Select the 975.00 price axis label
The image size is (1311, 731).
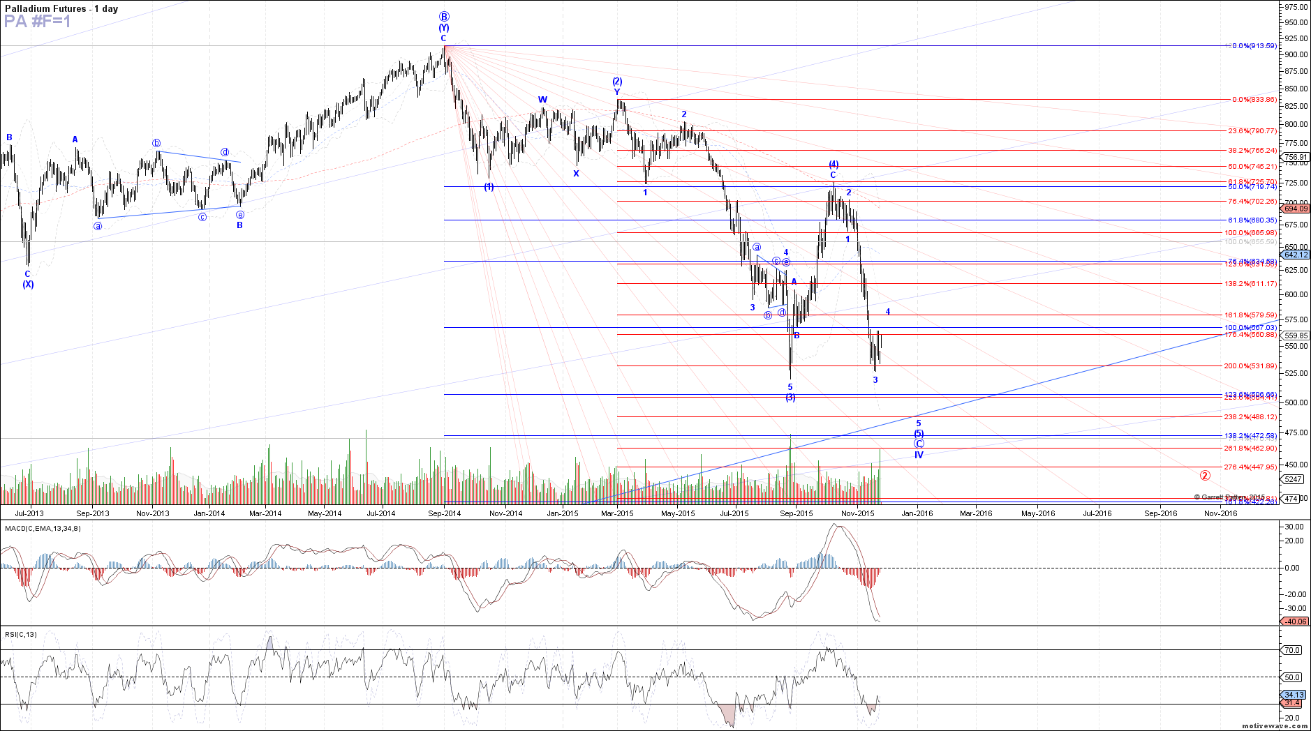1296,7
